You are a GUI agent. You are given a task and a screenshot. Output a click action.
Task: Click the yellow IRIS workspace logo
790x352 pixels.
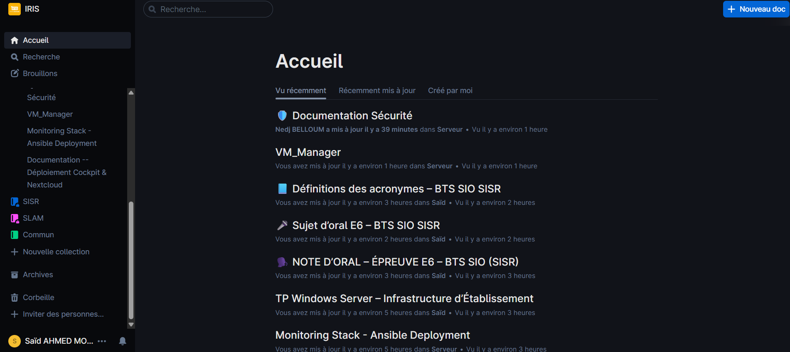13,9
